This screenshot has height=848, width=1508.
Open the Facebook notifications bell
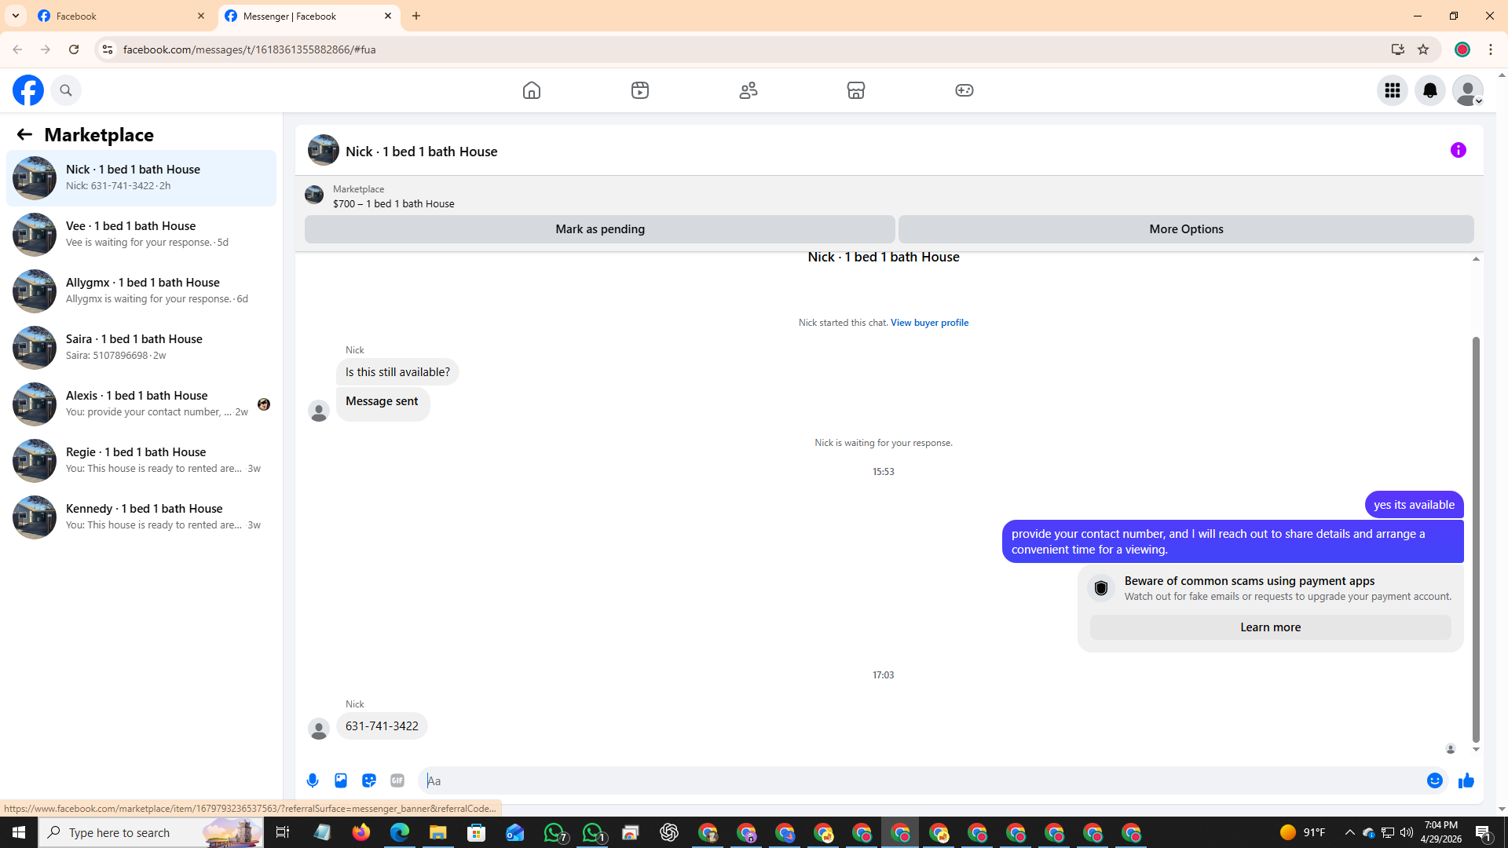1429,90
